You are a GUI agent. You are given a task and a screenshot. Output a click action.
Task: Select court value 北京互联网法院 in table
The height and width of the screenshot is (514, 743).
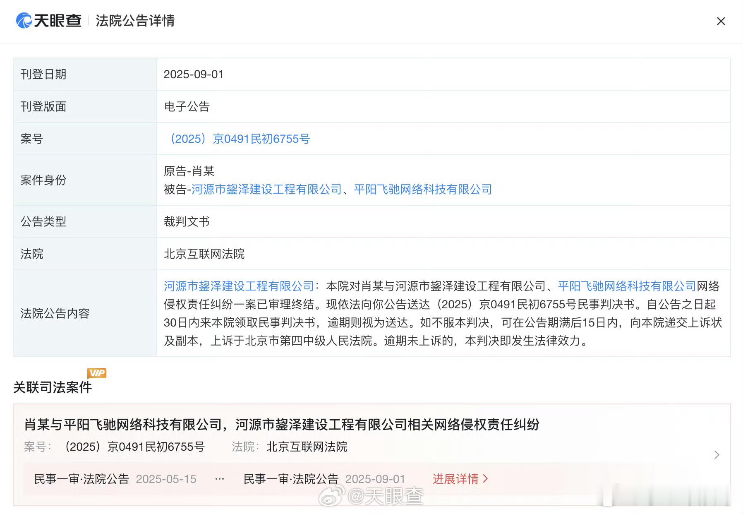[204, 254]
